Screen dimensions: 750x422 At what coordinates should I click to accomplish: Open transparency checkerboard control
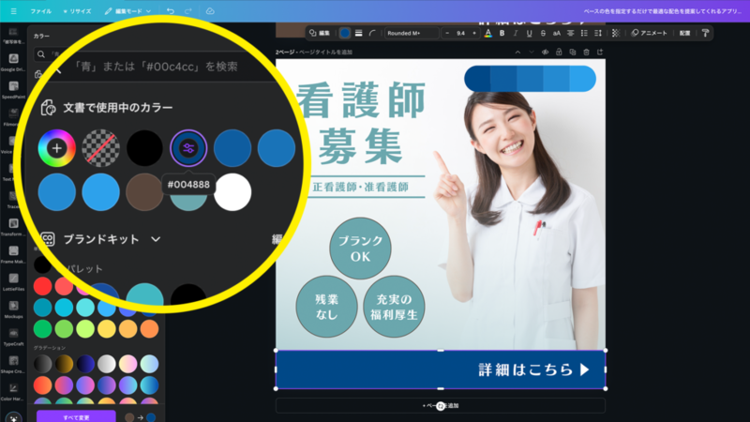tap(616, 33)
